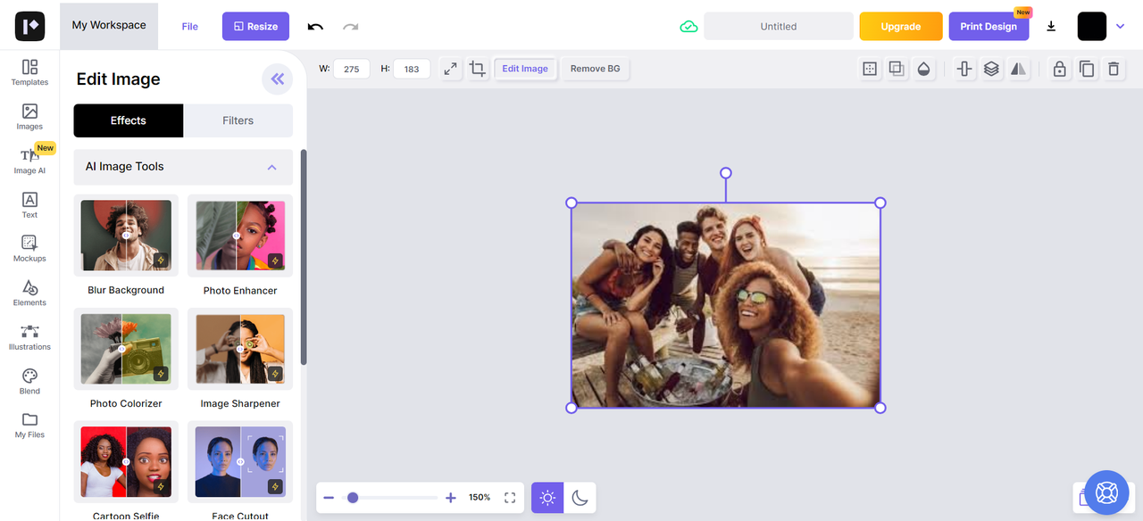
Task: Select the Face Cutout tool thumbnail
Action: [240, 461]
